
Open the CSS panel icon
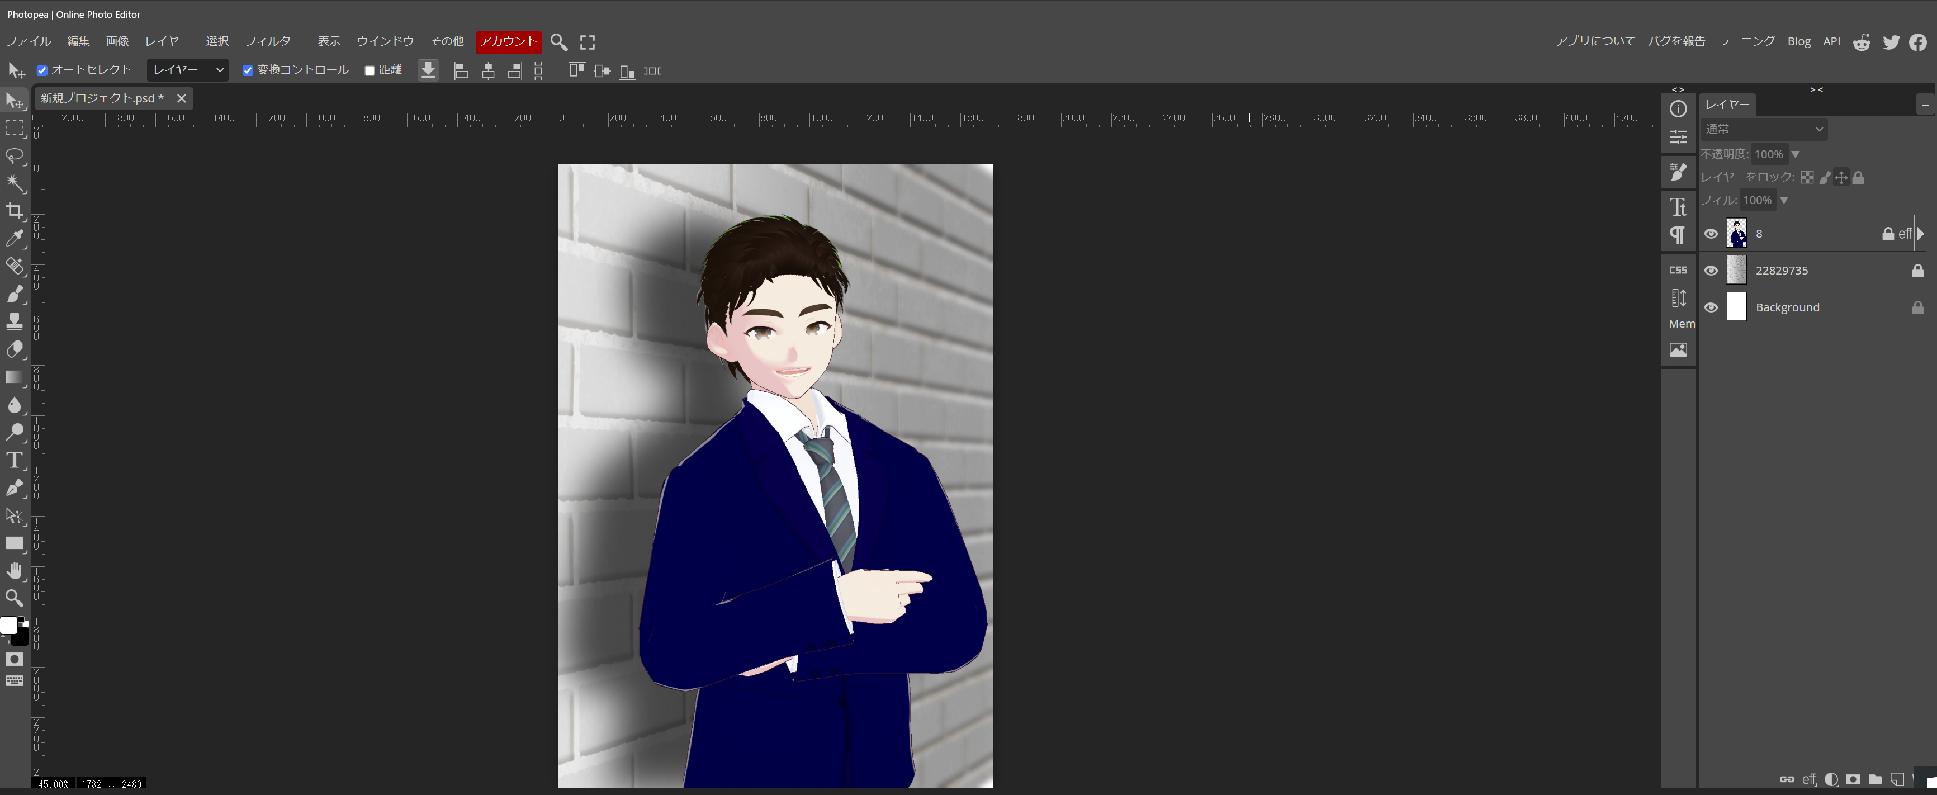(1678, 270)
